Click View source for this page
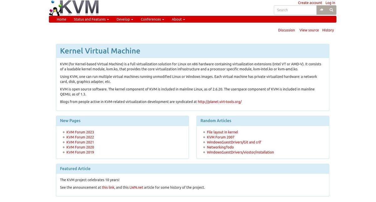This screenshot has height=202, width=376. pyautogui.click(x=309, y=29)
